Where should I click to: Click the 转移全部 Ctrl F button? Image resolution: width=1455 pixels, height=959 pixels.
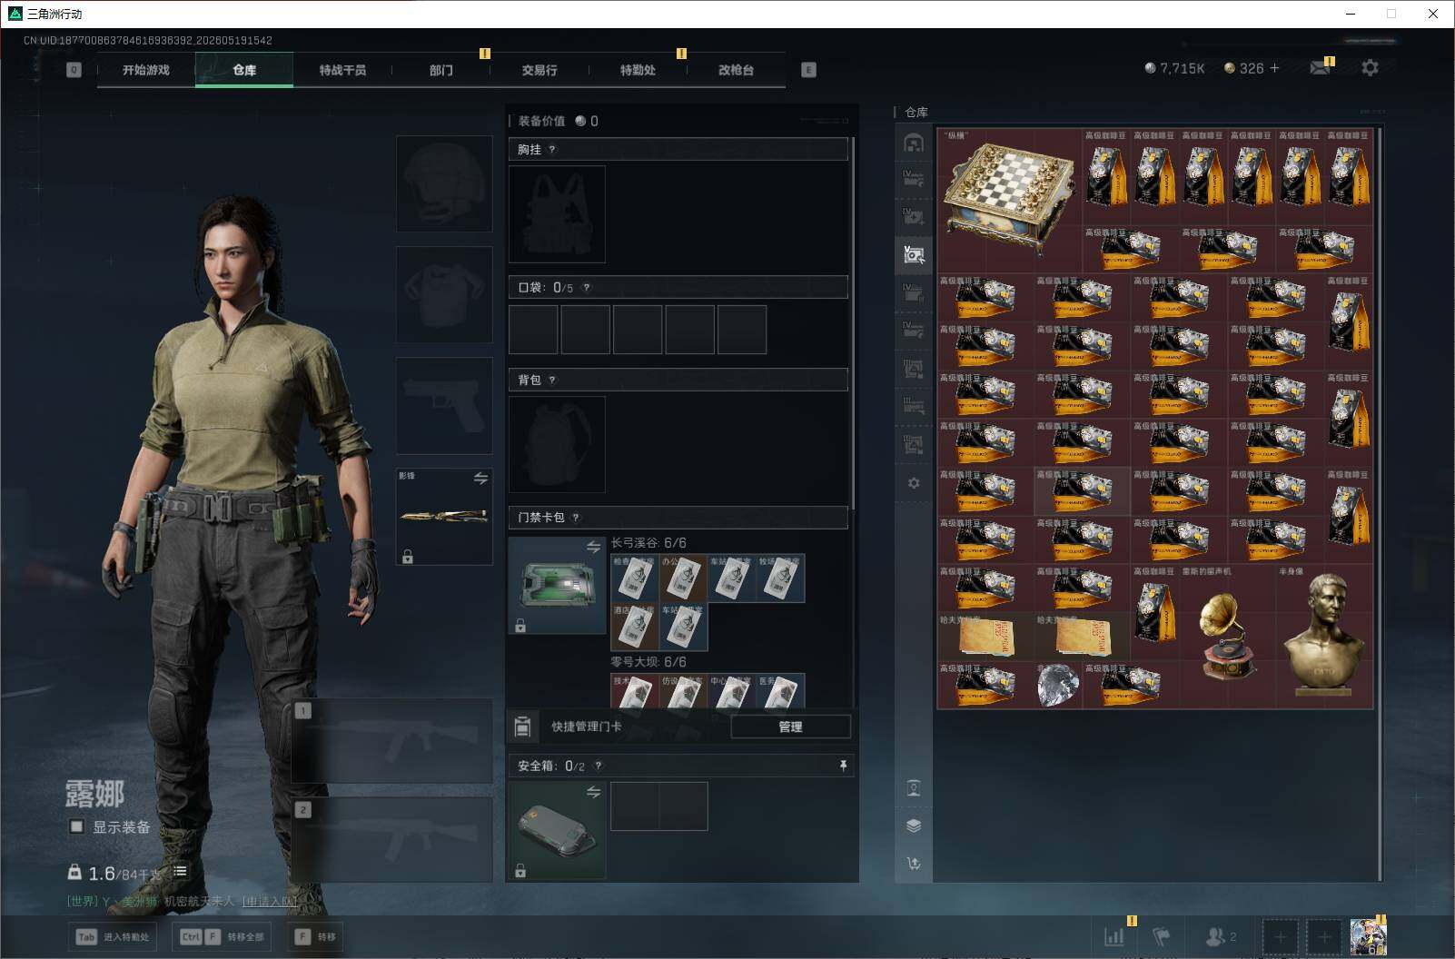click(223, 936)
